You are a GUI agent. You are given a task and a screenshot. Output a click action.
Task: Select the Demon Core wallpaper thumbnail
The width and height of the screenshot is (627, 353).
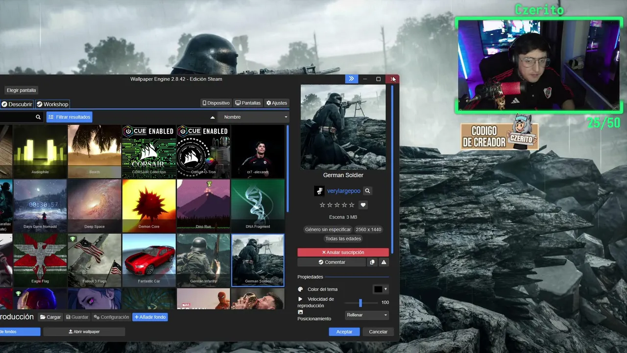(x=149, y=205)
